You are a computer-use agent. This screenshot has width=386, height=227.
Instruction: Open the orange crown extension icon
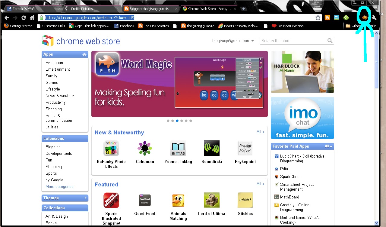pos(365,17)
